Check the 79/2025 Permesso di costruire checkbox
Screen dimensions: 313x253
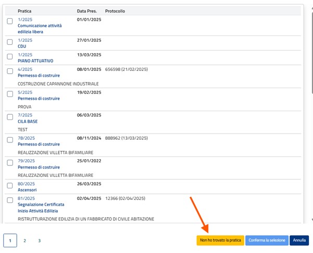pyautogui.click(x=10, y=163)
